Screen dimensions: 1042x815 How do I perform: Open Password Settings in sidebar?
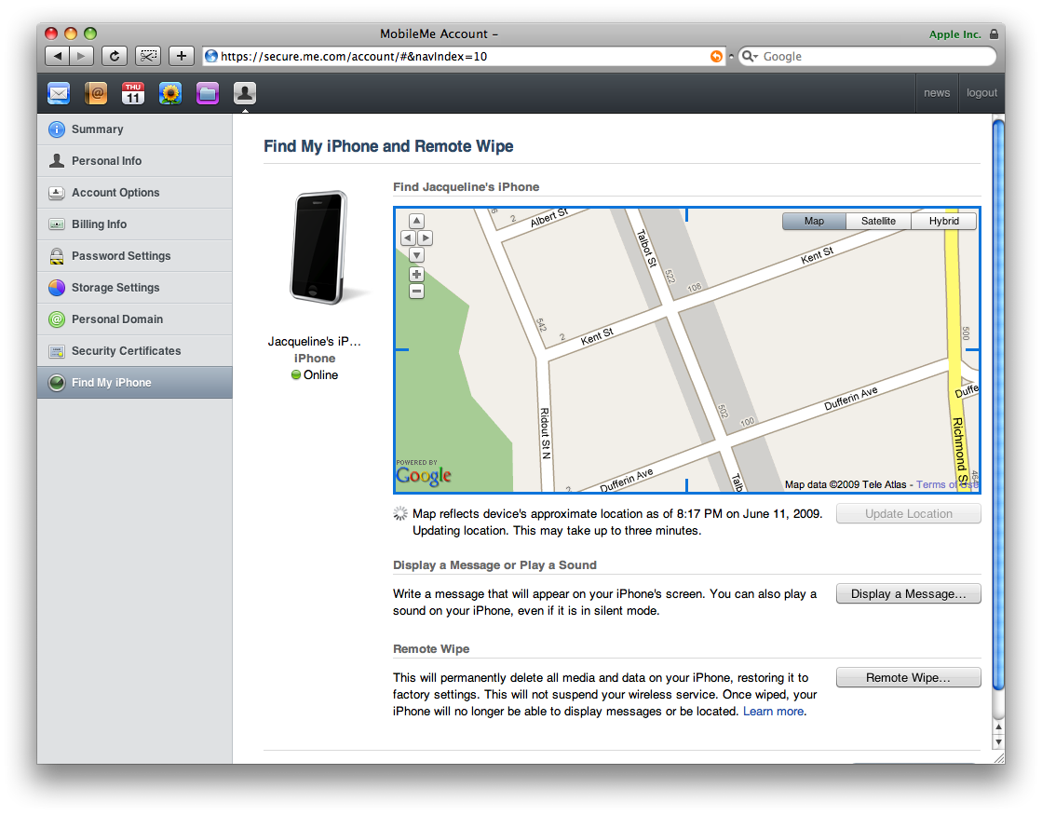point(121,256)
